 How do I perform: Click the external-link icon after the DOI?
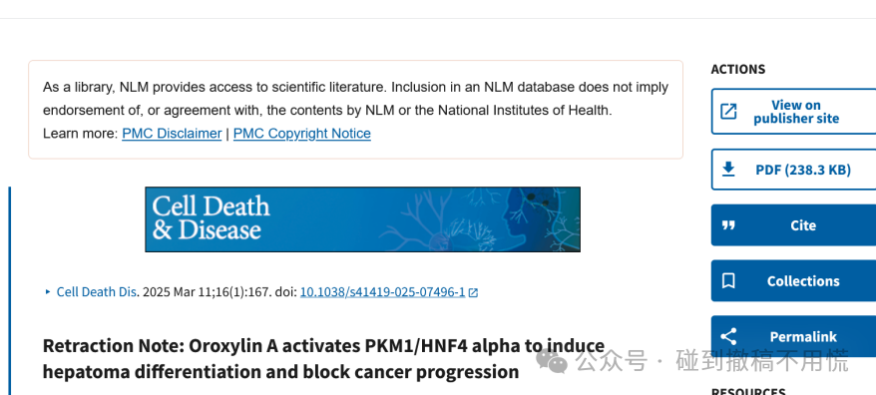pos(473,292)
